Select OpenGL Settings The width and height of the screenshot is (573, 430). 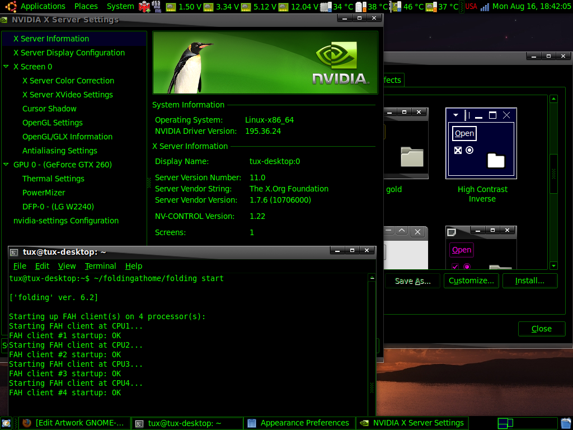click(x=53, y=123)
